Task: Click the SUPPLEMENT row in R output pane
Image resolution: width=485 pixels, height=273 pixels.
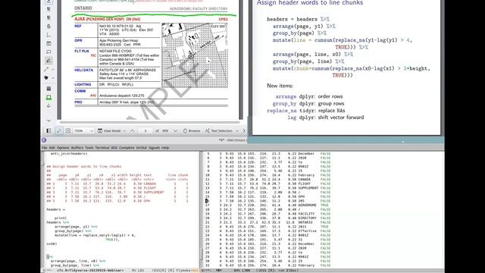Action: [268, 188]
